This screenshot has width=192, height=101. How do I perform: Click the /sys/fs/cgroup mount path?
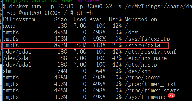pos(147,39)
